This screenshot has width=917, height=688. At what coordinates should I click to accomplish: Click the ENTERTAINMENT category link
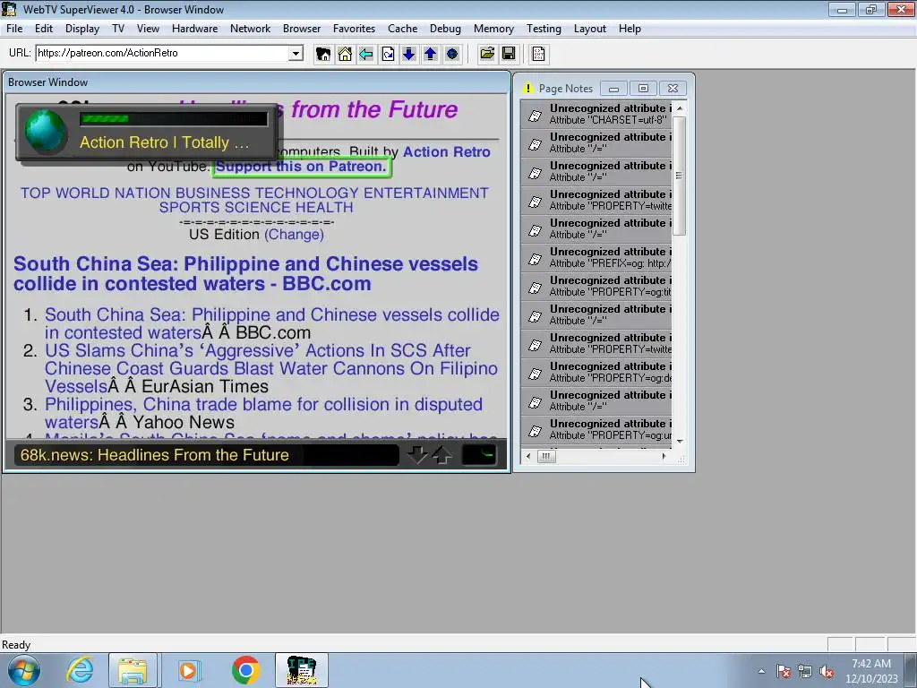click(x=425, y=193)
